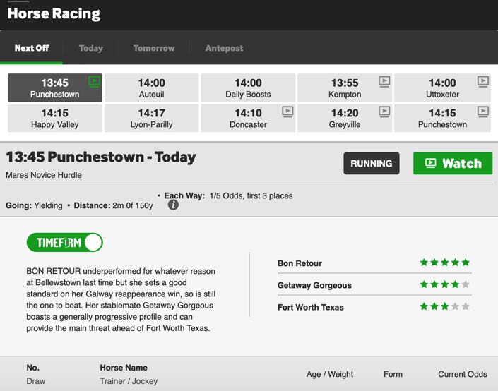Select the 14:10 Doncaster race tile
Image resolution: width=498 pixels, height=391 pixels.
point(248,118)
